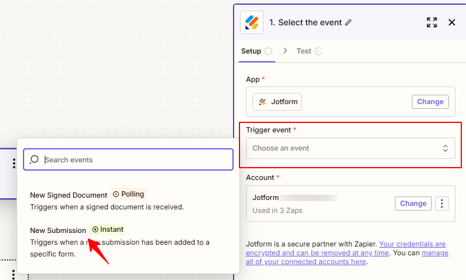Screen dimensions: 466x280
Task: Click the '1. Select the event' title
Action: pos(305,22)
